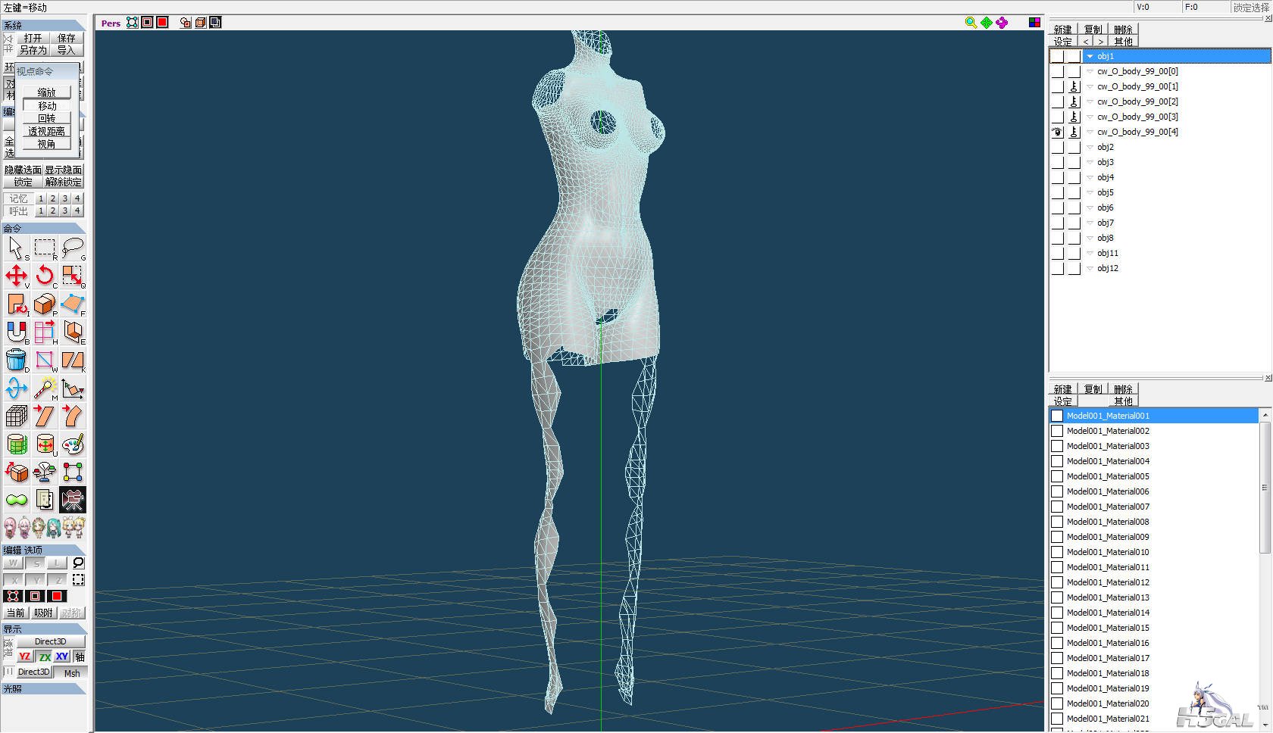The height and width of the screenshot is (733, 1273).
Task: Click the 保存 save button
Action: coord(67,38)
